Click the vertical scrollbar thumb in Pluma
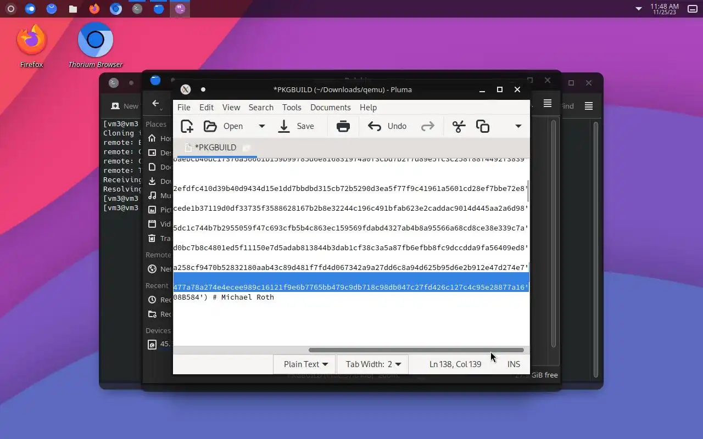Image resolution: width=703 pixels, height=439 pixels. 528,190
